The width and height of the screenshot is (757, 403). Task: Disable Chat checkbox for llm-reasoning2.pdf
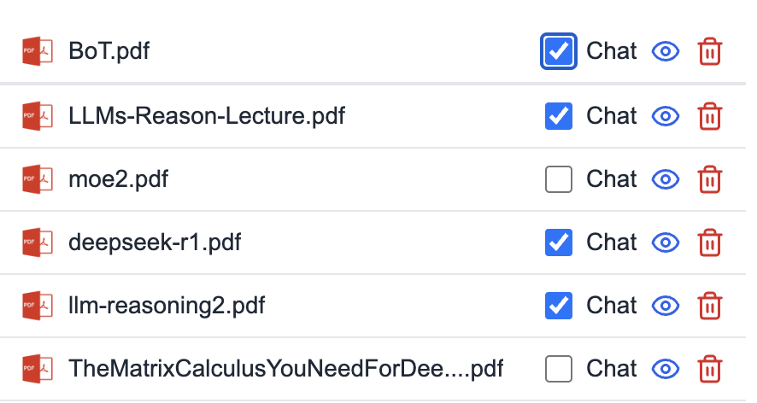pos(559,306)
